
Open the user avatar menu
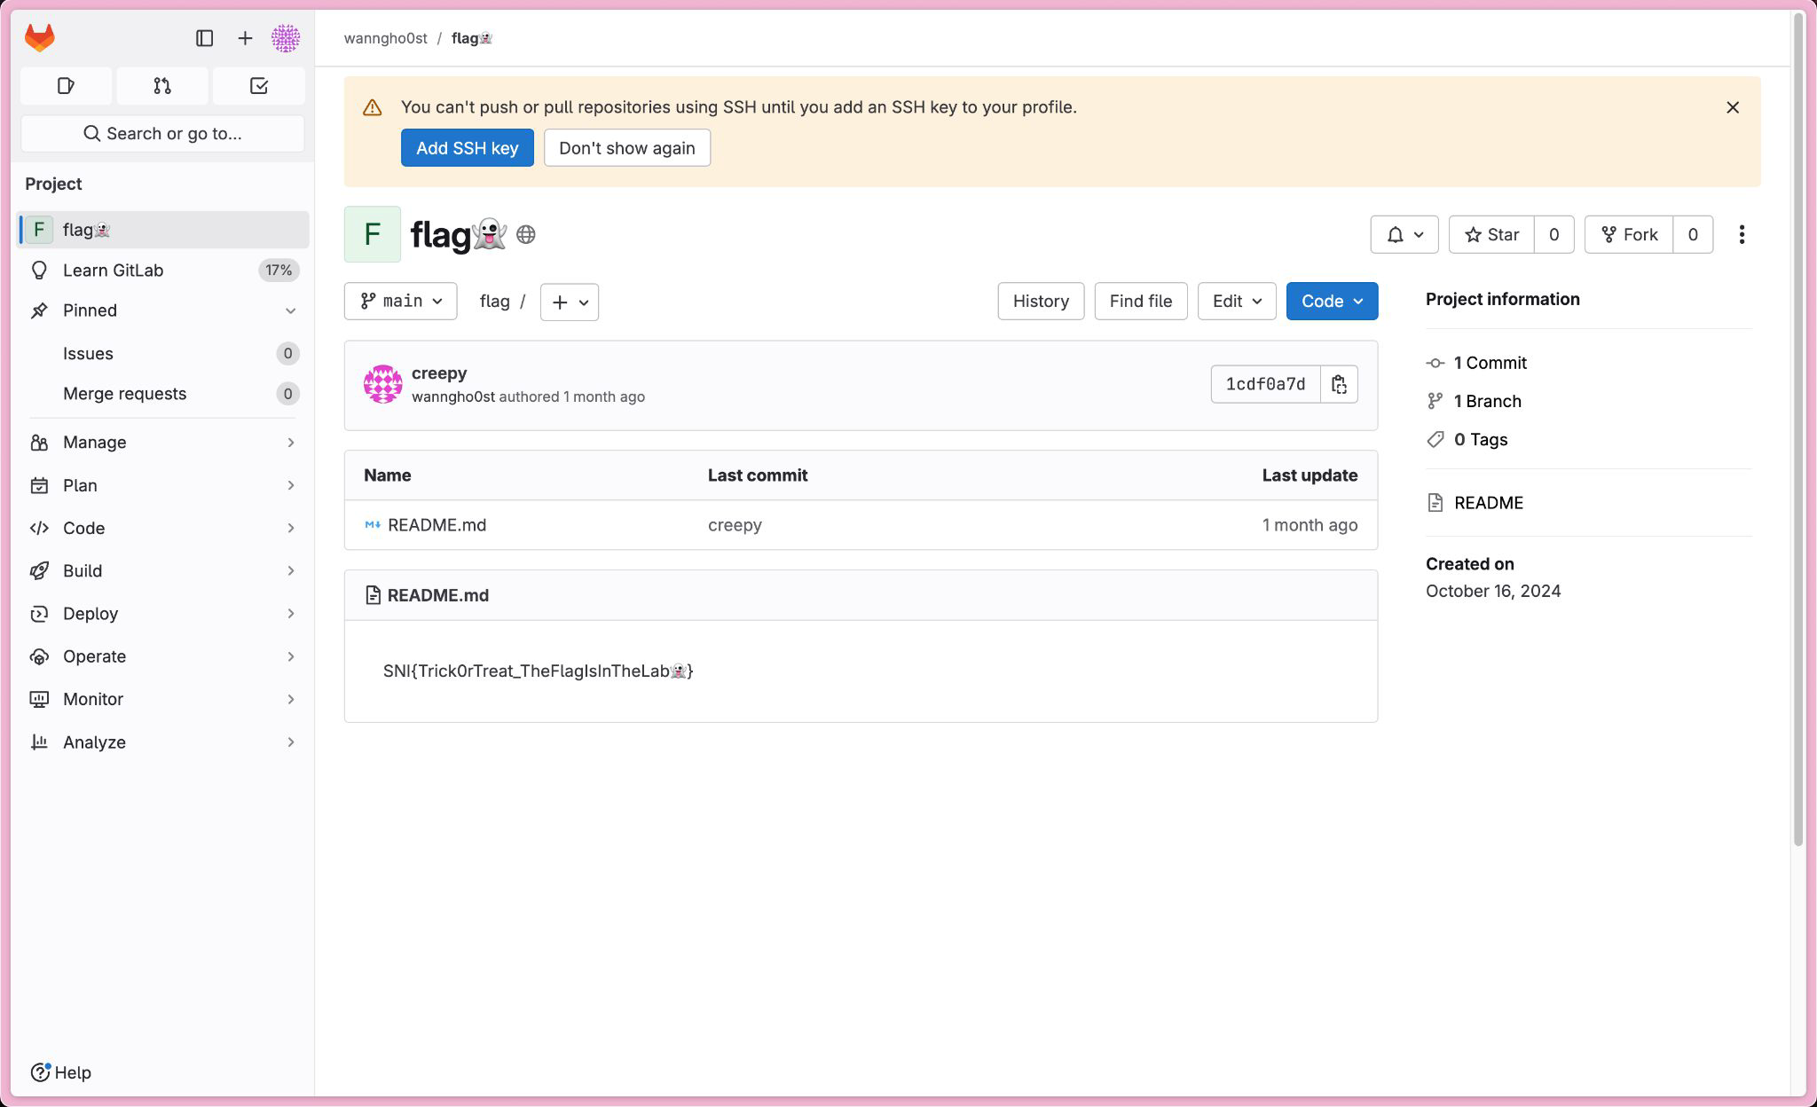[x=286, y=38]
